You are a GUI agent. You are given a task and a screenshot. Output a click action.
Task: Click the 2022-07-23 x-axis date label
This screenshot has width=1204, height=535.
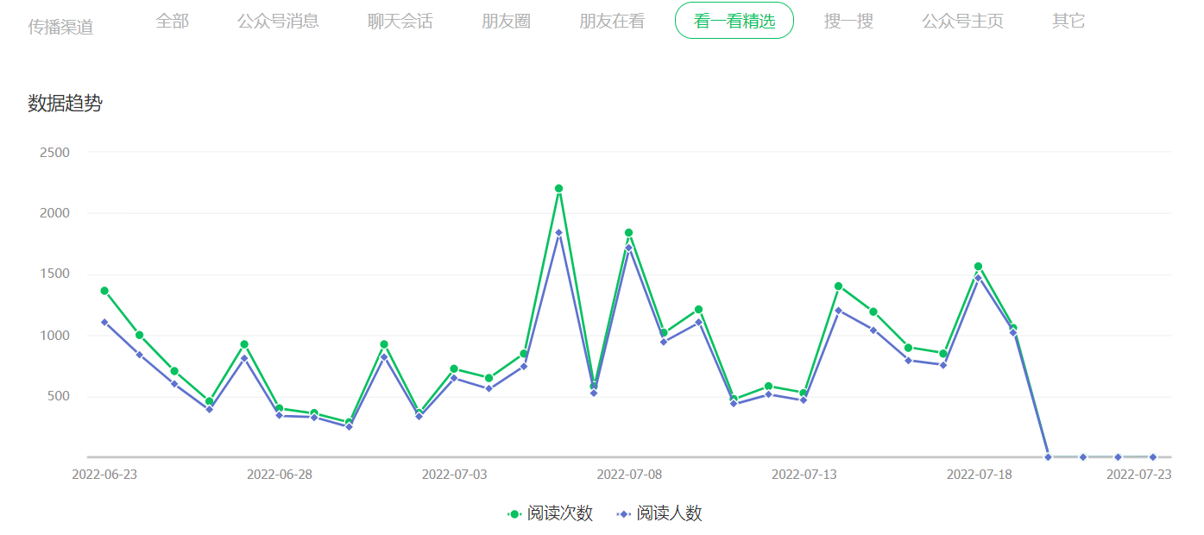(x=1139, y=475)
